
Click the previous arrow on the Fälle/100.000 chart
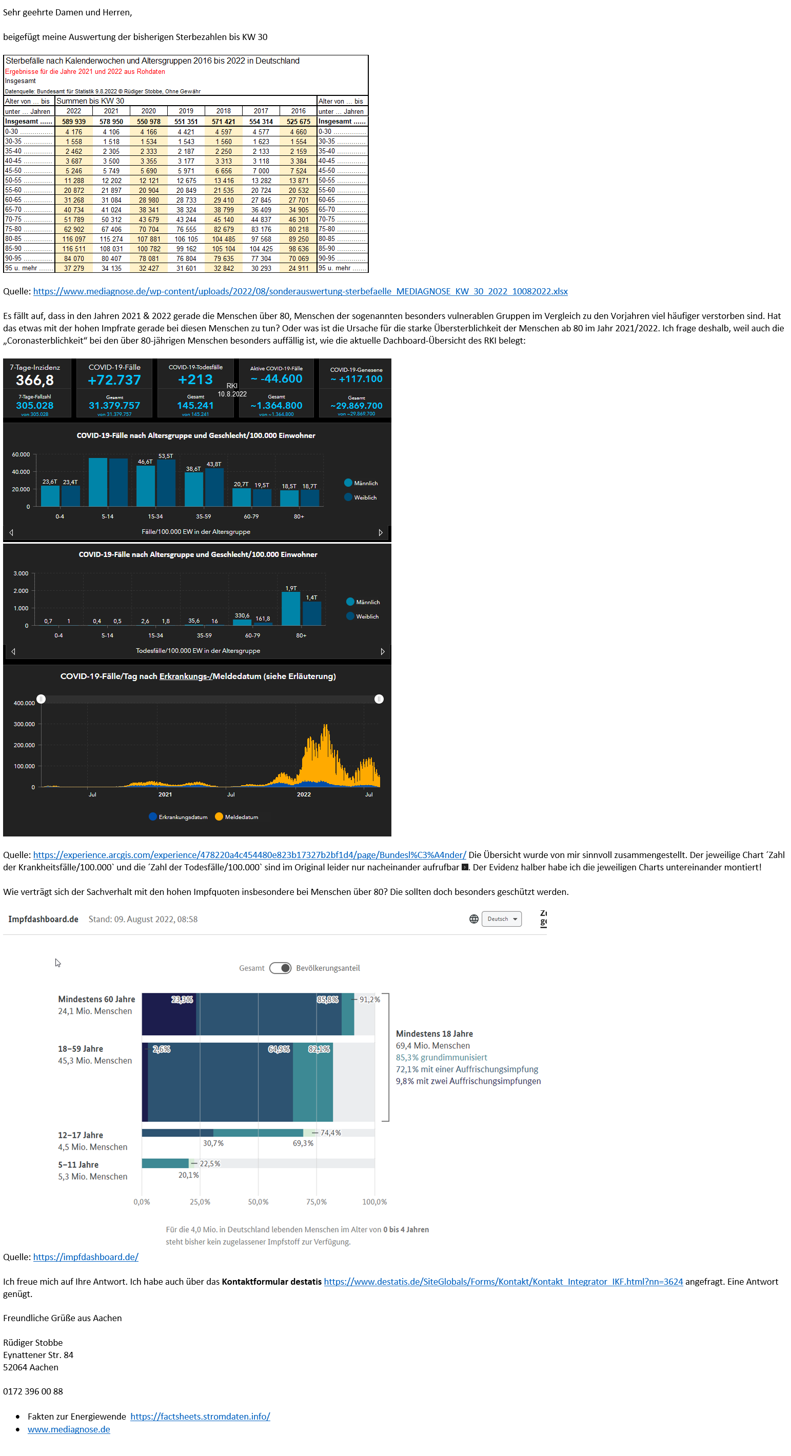(11, 532)
